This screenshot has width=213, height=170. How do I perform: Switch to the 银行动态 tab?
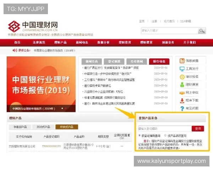(159, 62)
